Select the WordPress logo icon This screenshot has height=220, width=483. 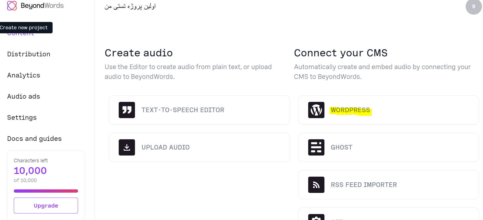(316, 110)
